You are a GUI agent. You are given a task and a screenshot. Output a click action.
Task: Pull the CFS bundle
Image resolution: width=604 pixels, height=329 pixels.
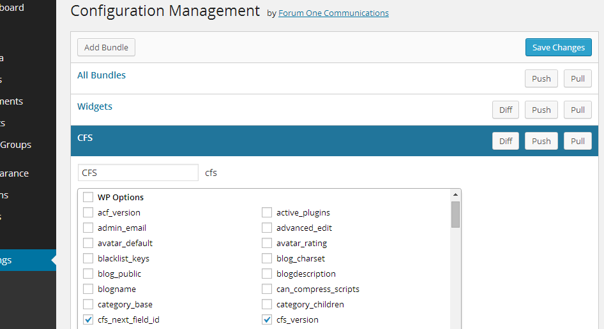pyautogui.click(x=577, y=141)
